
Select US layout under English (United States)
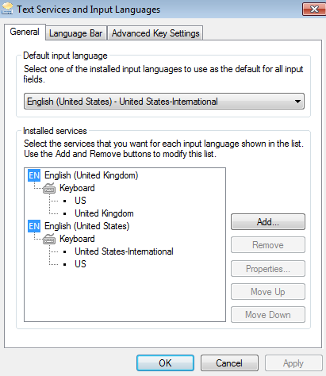click(x=80, y=264)
